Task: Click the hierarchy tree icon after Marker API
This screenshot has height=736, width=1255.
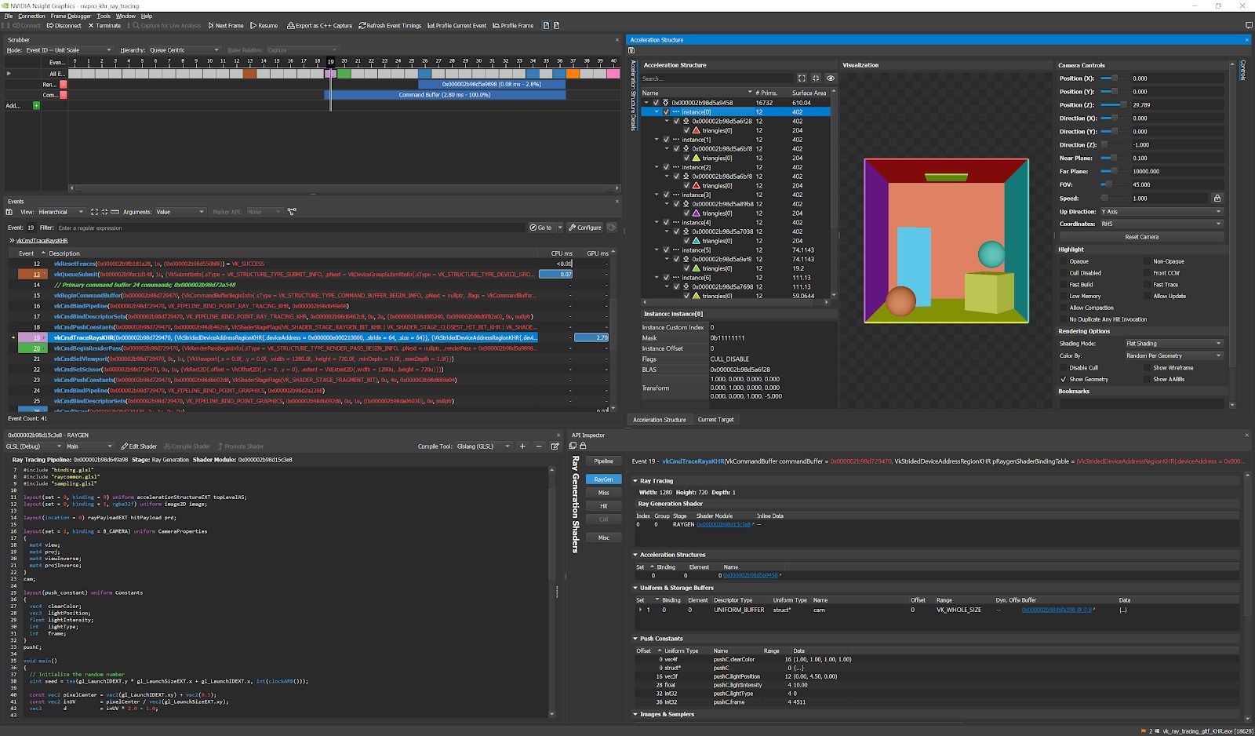Action: tap(292, 212)
